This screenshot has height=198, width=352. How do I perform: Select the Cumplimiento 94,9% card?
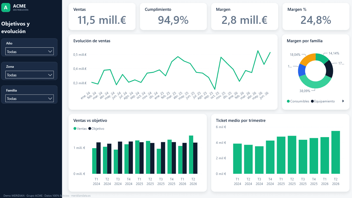[x=173, y=17]
